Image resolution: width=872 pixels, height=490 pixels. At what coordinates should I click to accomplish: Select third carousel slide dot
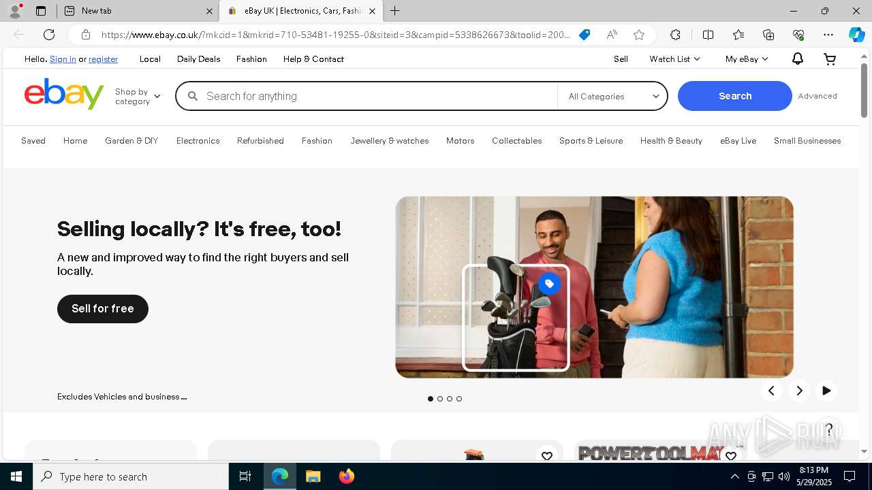pos(450,399)
